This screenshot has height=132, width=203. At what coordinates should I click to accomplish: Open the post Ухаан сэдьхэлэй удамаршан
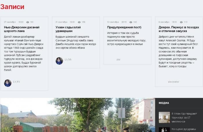pos(68,29)
